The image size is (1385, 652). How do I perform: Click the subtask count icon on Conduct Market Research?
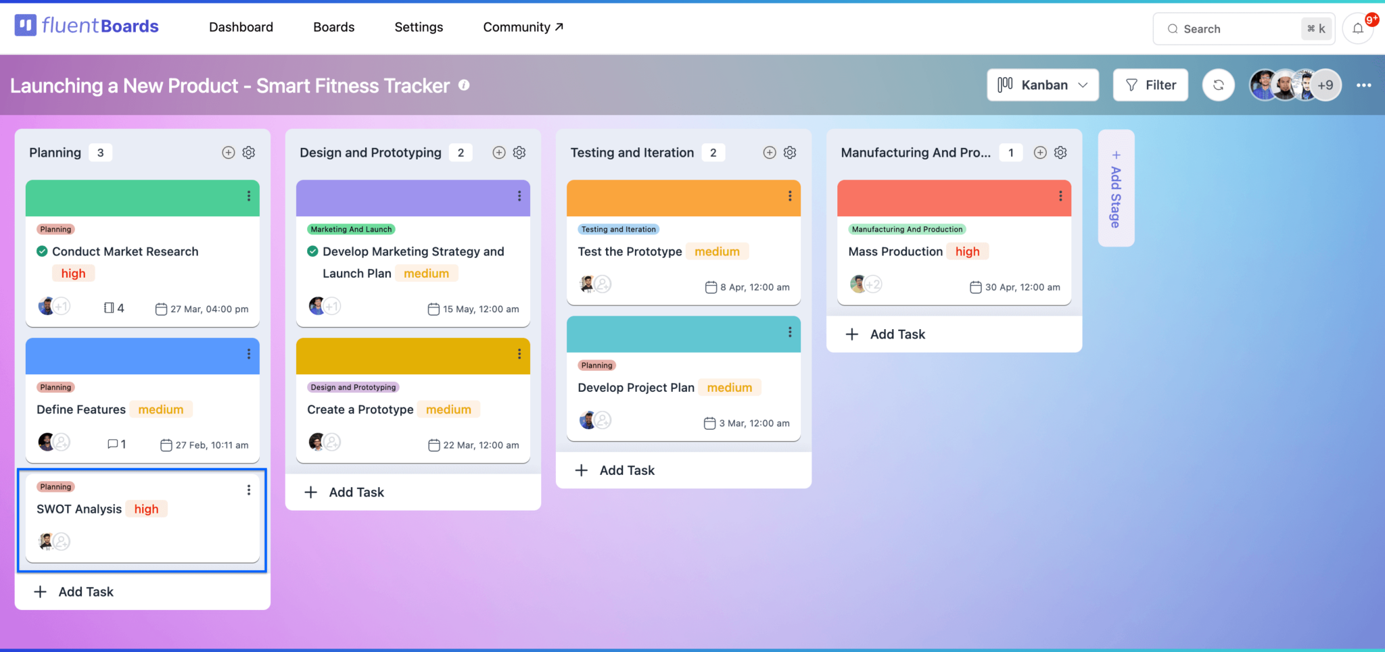click(x=110, y=307)
